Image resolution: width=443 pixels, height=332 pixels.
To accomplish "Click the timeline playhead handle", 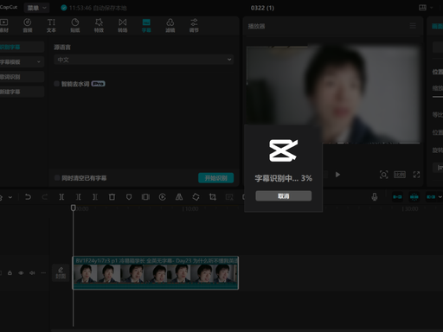I will [74, 207].
